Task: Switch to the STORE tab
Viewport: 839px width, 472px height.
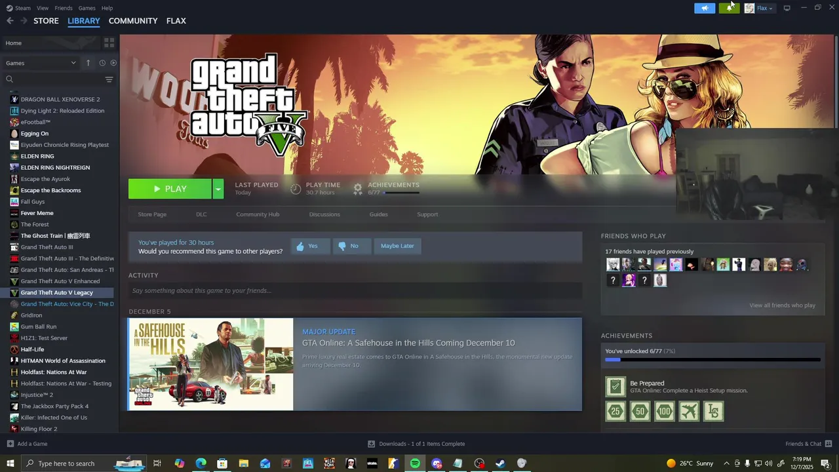Action: tap(46, 21)
